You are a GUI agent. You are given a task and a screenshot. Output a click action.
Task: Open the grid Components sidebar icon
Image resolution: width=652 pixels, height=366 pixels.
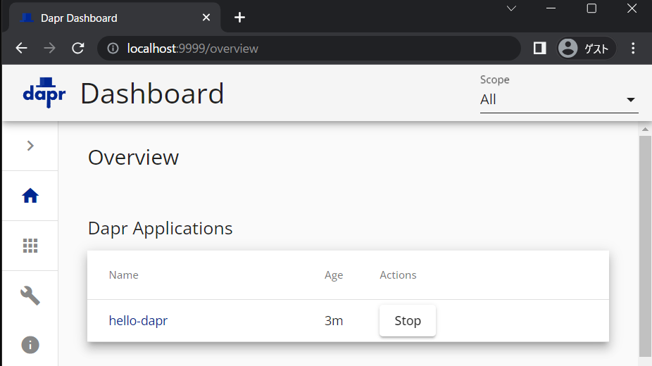click(30, 246)
